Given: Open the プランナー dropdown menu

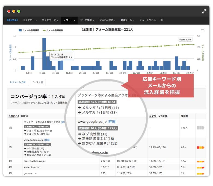Looking at the screenshot, I should click(x=30, y=20).
